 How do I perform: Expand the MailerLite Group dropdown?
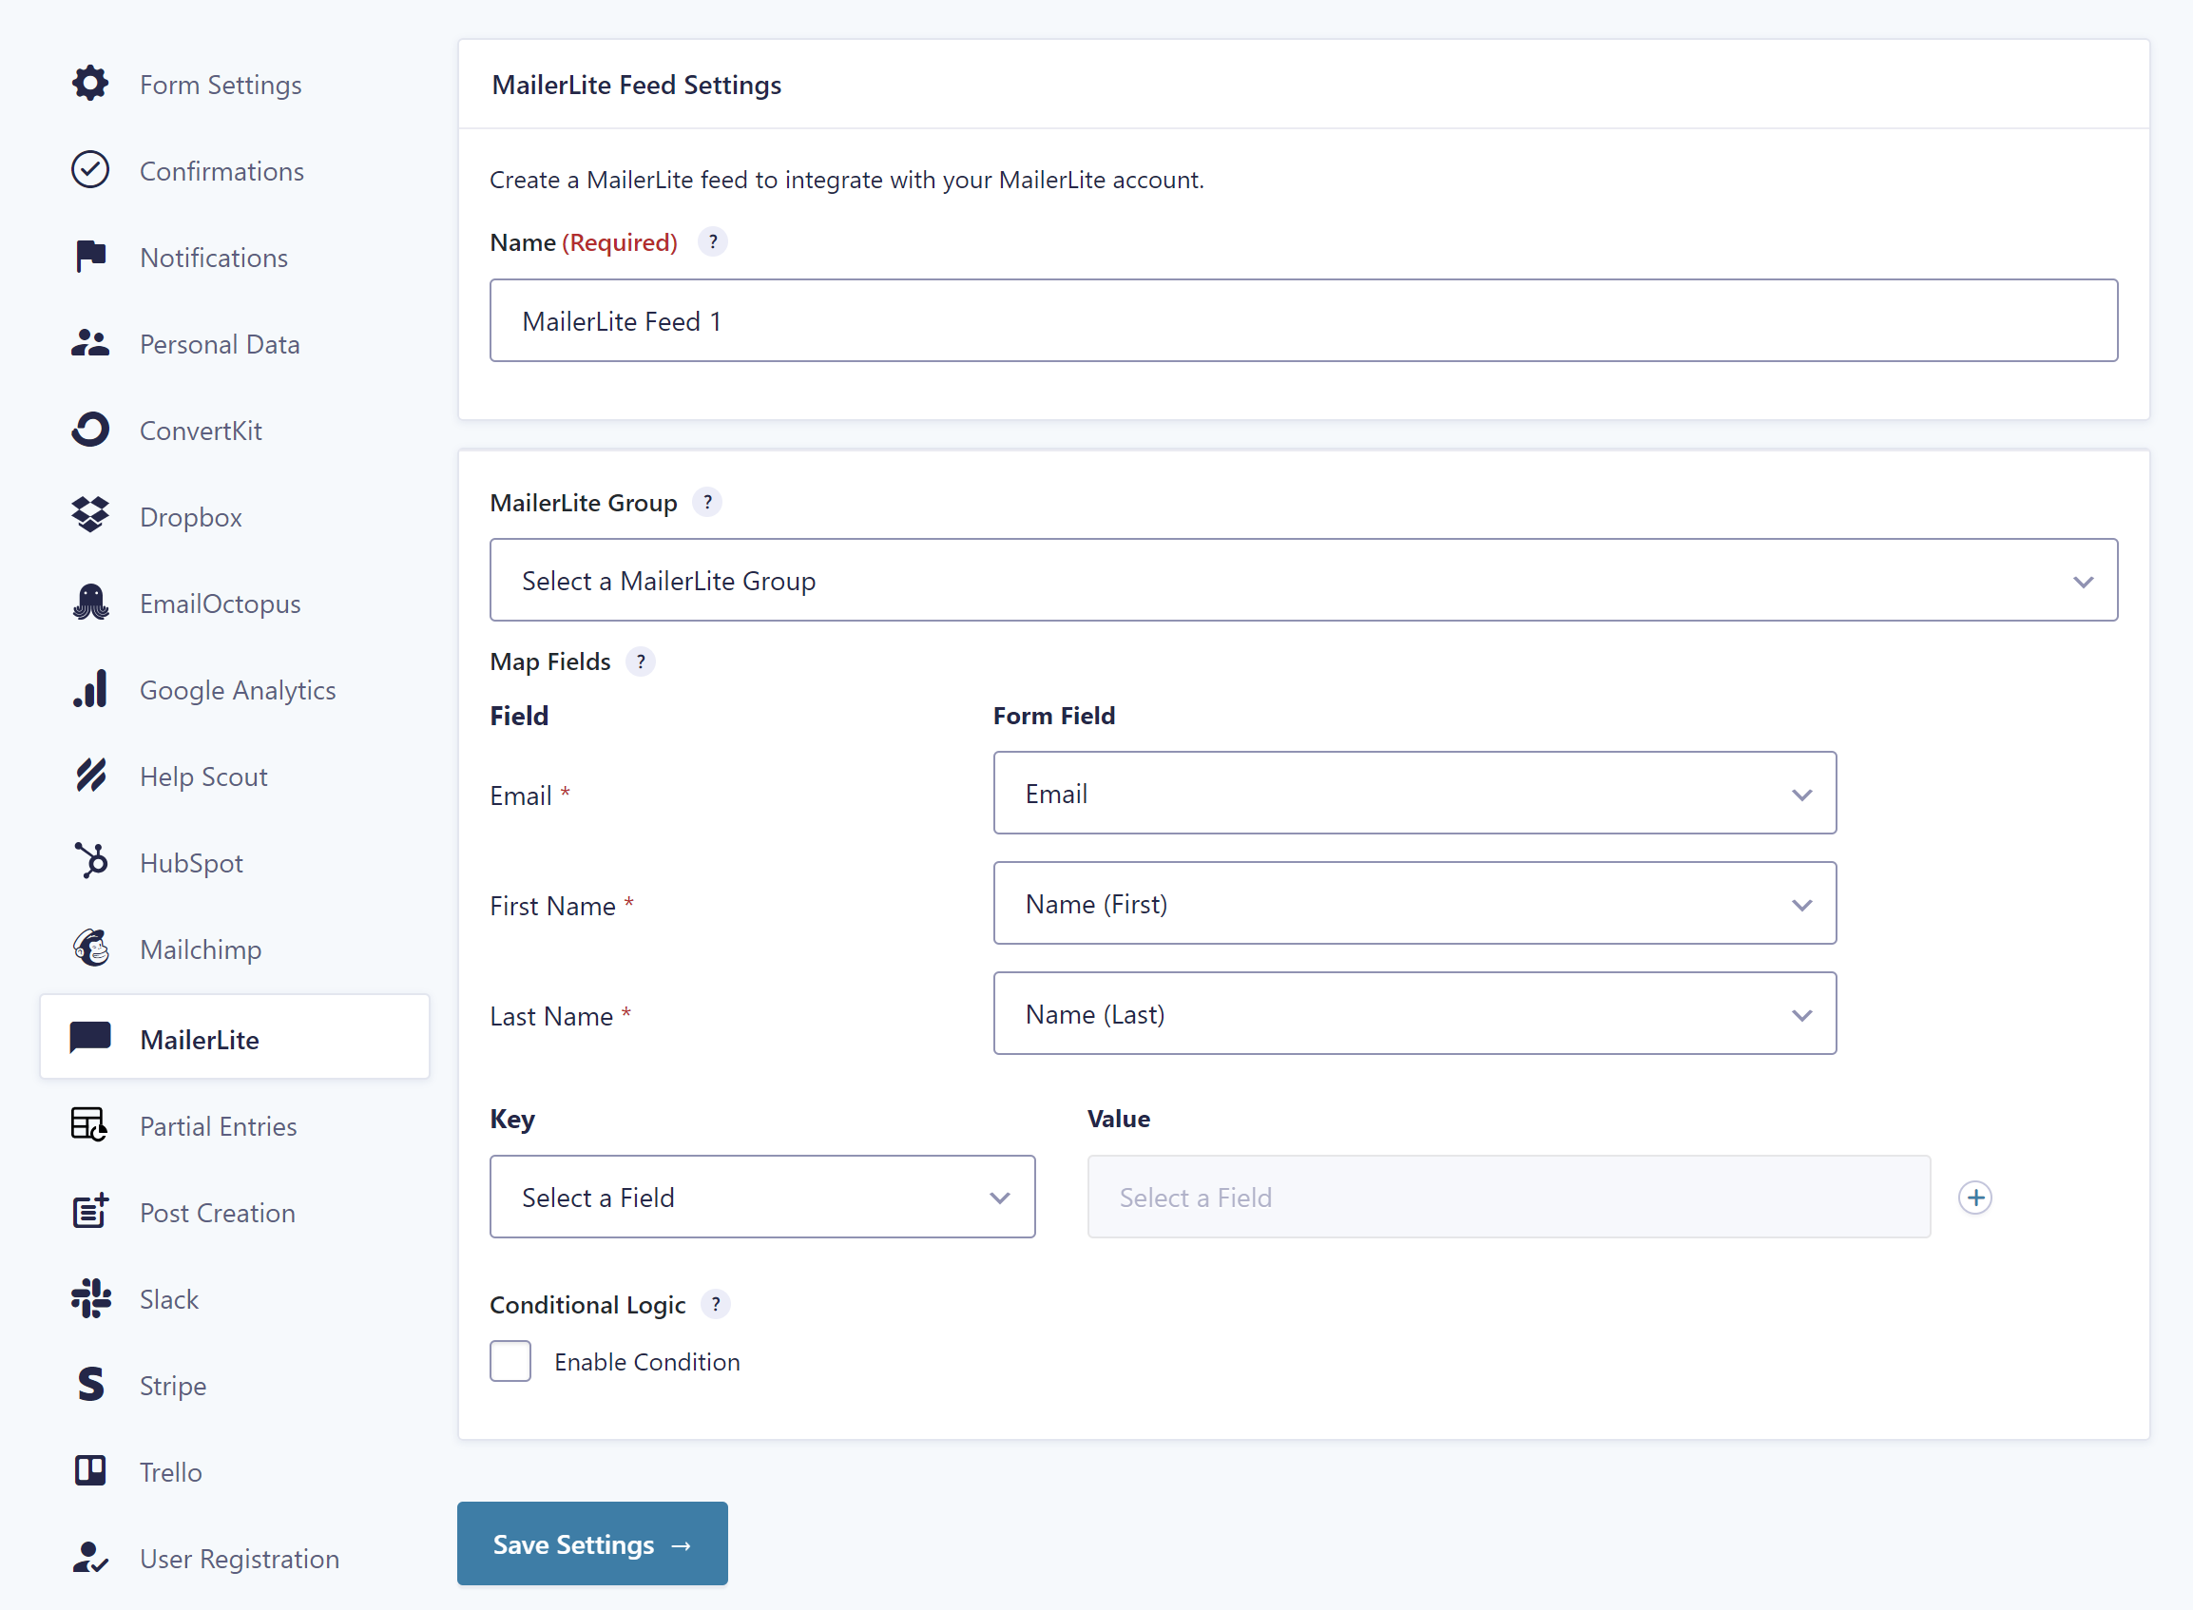tap(1302, 581)
